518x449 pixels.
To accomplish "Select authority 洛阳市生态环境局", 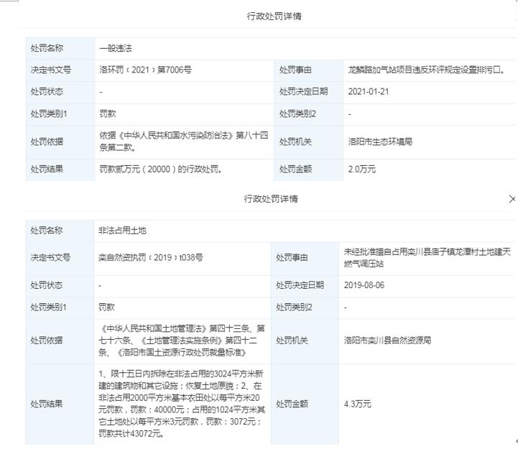I will click(x=380, y=142).
